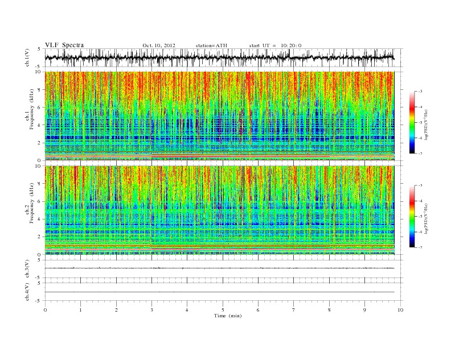
Task: Click the ch.3 voltage trace line
Action: (219, 268)
